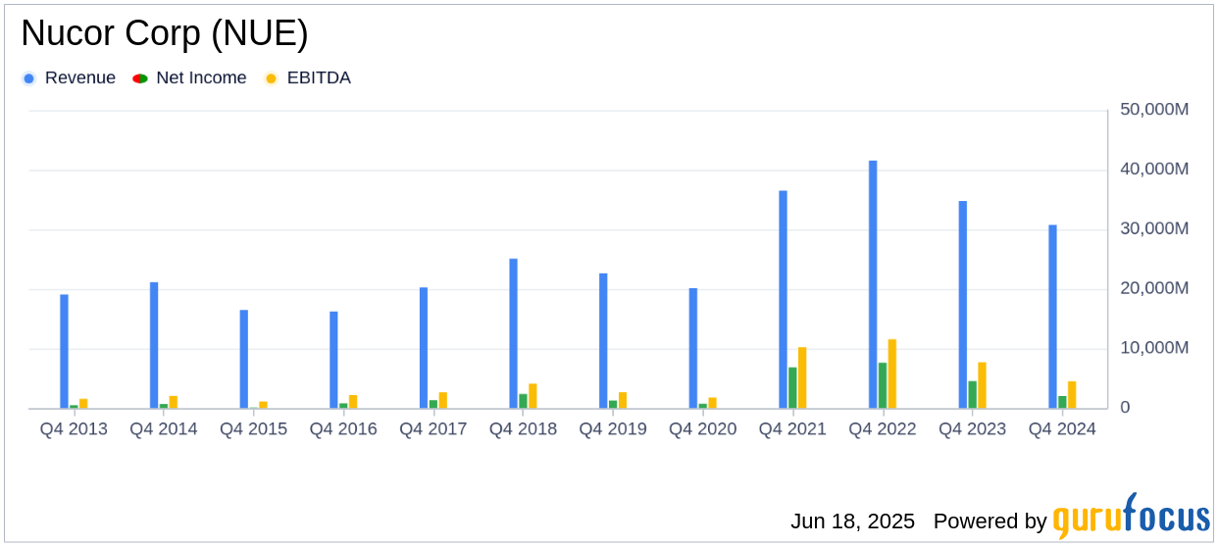Viewport: 1218px width, 546px height.
Task: Click the blue Revenue legend dot
Action: [29, 78]
